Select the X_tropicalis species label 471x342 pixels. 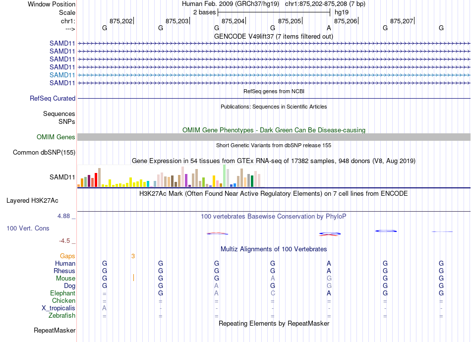point(59,308)
